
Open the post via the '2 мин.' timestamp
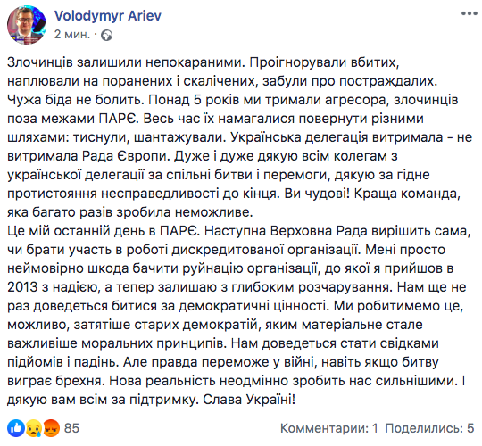(72, 35)
